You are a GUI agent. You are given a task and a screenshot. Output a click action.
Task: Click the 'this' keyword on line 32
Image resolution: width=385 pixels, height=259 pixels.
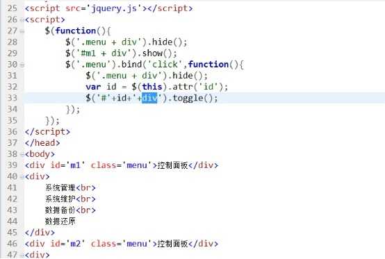(152, 87)
